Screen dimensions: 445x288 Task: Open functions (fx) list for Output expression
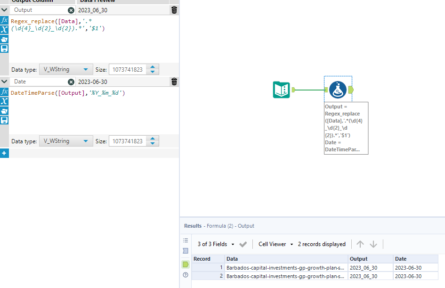(x=4, y=20)
